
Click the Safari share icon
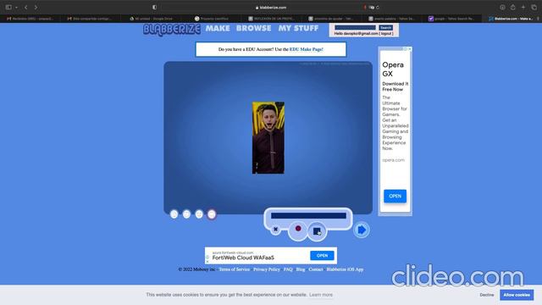click(513, 8)
